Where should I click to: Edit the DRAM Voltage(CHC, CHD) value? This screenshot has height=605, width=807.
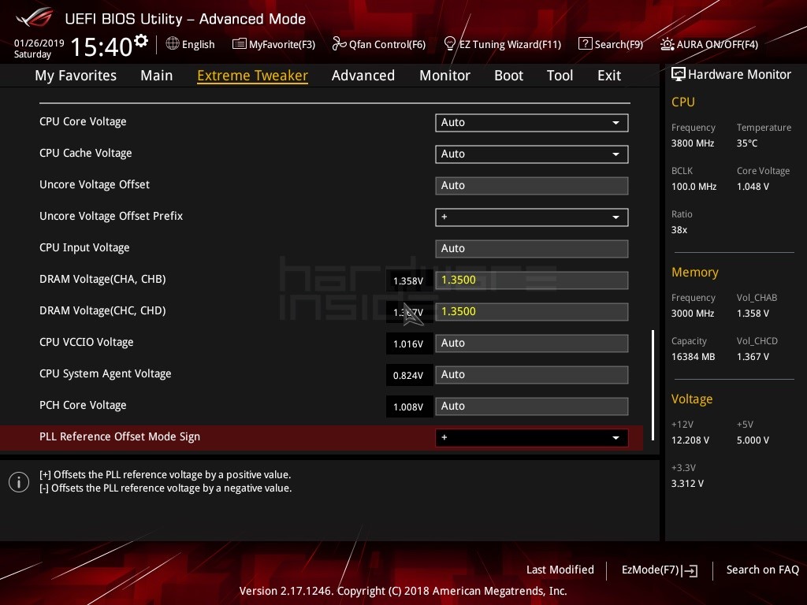tap(532, 312)
